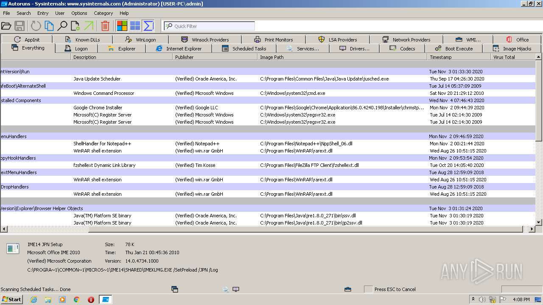The height and width of the screenshot is (305, 543).
Task: Expand hidden system tray icons arrow
Action: [x=473, y=299]
